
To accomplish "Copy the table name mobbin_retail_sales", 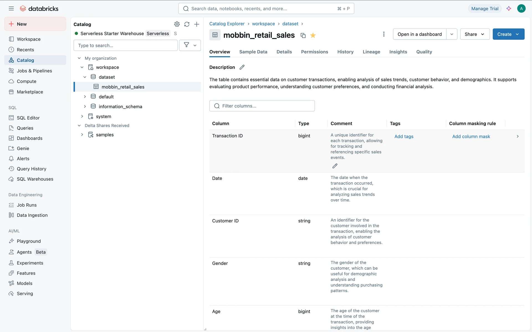I will 303,35.
